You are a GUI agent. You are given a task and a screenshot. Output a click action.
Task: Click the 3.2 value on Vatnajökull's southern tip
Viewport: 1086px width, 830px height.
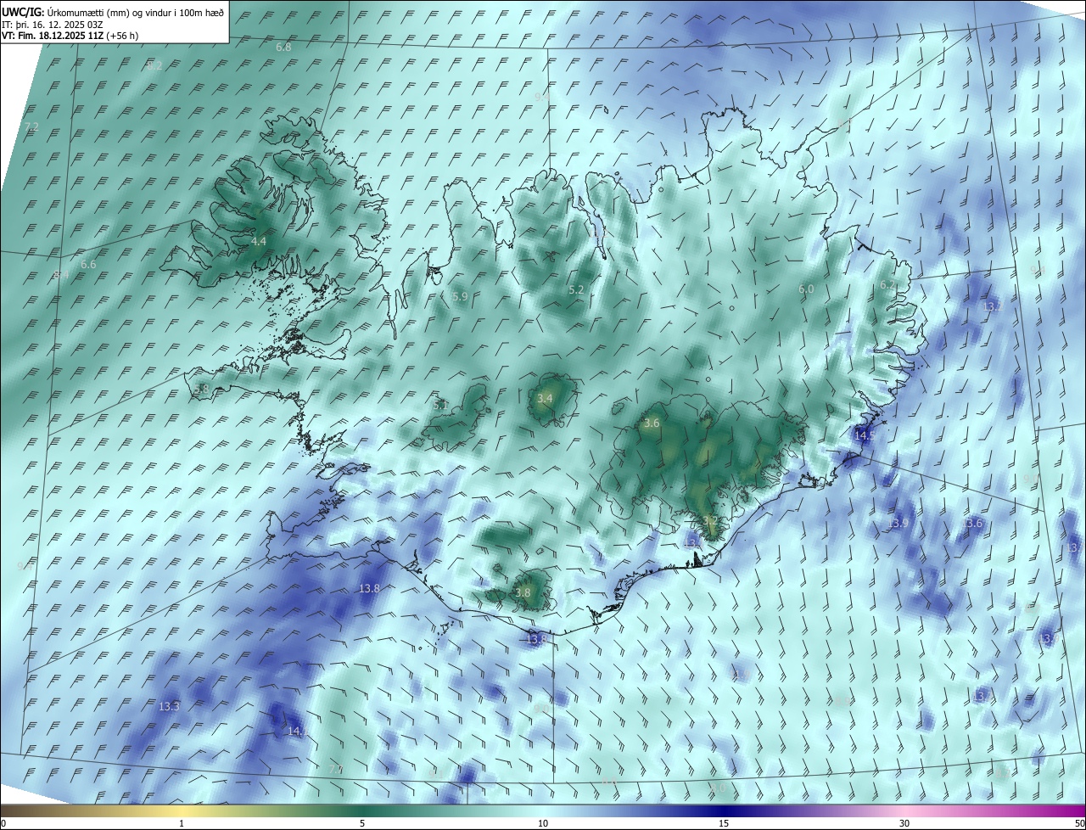click(711, 520)
